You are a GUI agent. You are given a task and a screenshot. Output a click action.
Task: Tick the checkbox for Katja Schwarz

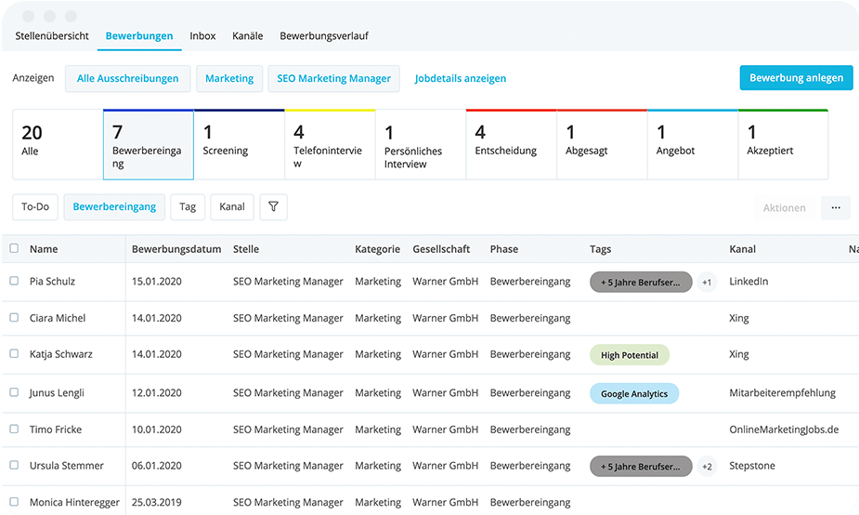14,354
